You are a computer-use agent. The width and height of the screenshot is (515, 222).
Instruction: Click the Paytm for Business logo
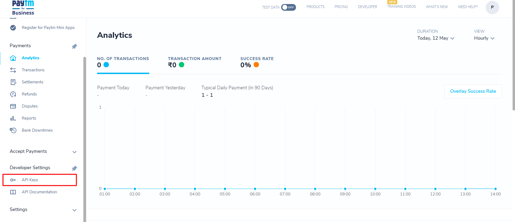[x=23, y=8]
